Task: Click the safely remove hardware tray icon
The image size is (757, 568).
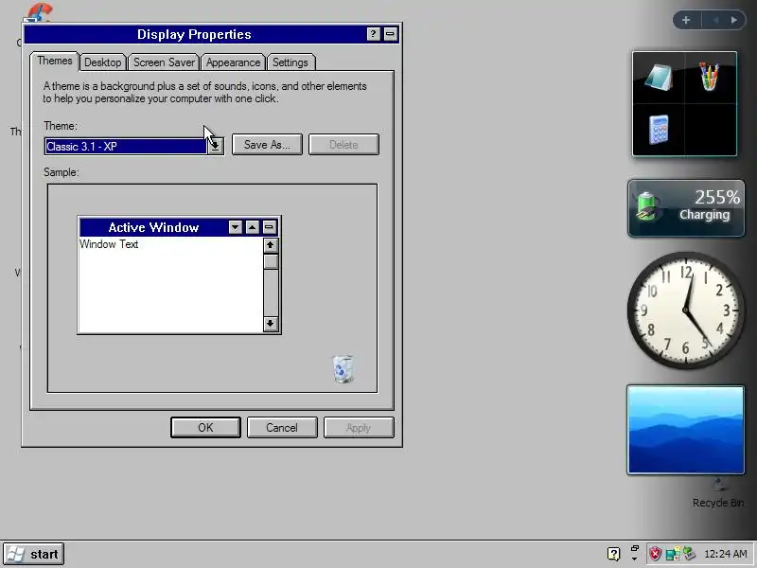Action: pyautogui.click(x=690, y=554)
